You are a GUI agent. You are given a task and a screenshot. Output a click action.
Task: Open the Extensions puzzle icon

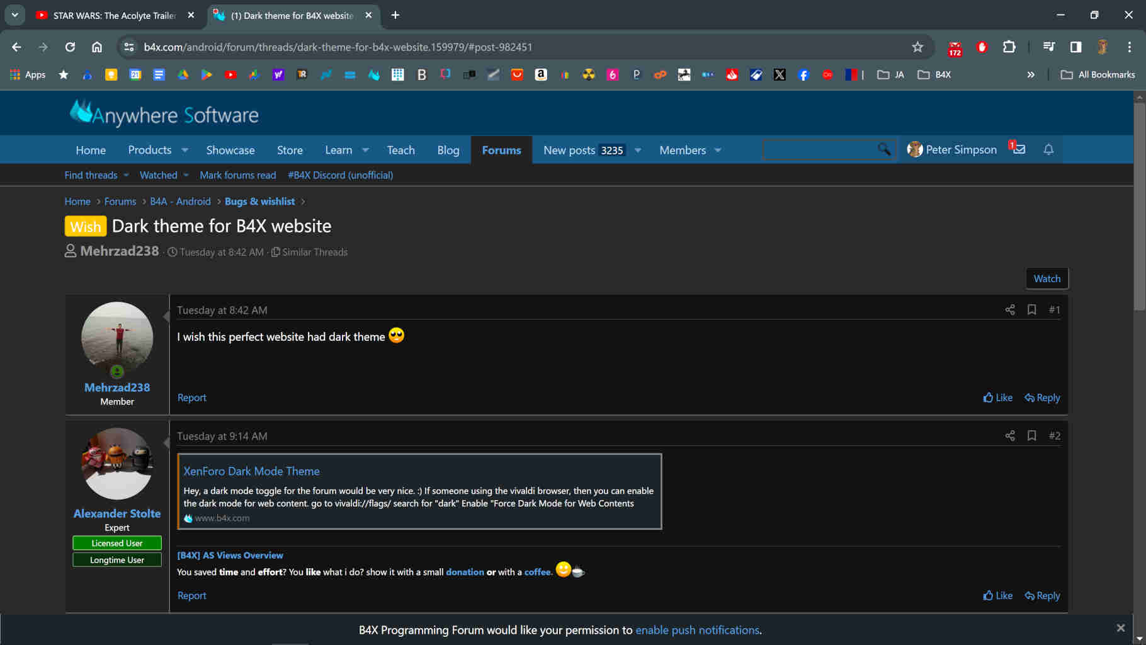(1009, 47)
